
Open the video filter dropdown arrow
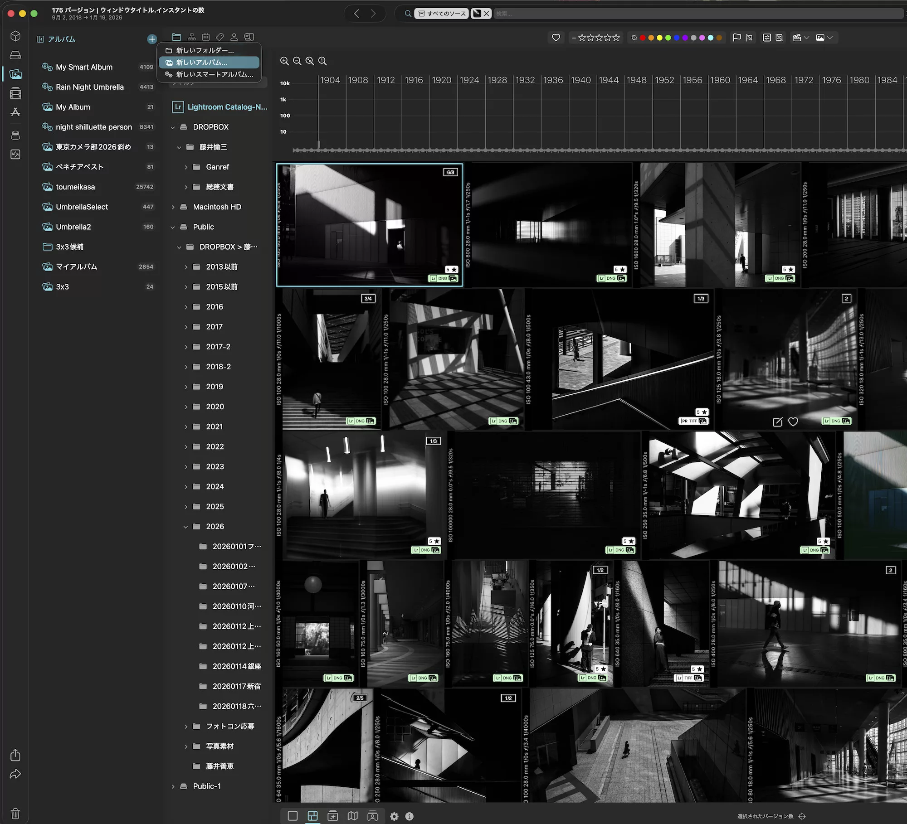(x=806, y=38)
